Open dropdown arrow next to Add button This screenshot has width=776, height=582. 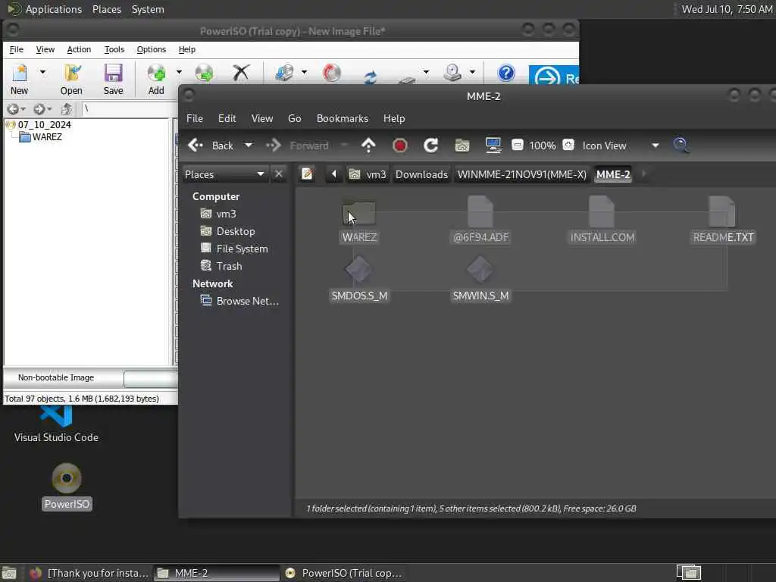coord(179,72)
